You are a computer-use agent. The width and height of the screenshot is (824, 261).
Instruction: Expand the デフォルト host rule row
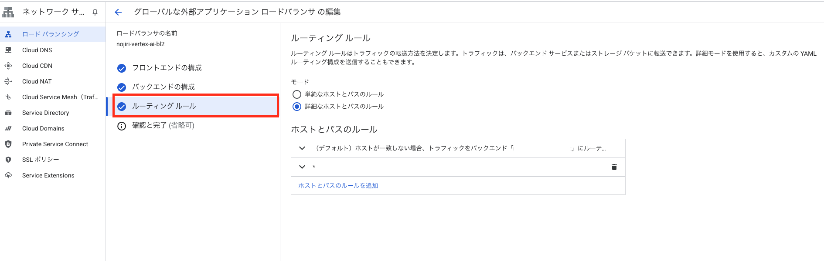point(302,148)
